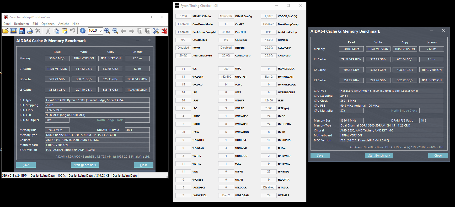Viewport: 455px width, 207px height.
Task: Show image information via the blue info icon
Action: point(83,31)
